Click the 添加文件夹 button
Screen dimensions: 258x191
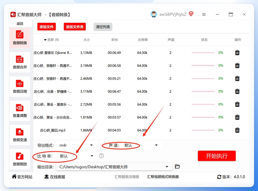[x=75, y=27]
